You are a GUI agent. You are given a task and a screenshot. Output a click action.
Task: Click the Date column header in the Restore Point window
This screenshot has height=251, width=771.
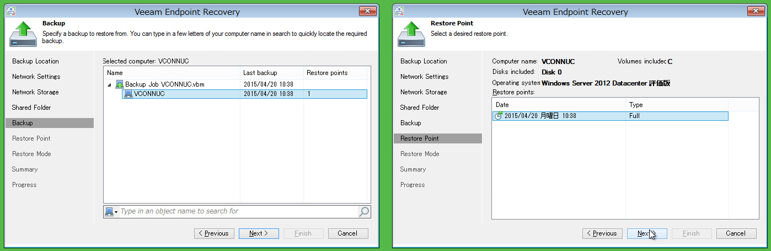(559, 105)
